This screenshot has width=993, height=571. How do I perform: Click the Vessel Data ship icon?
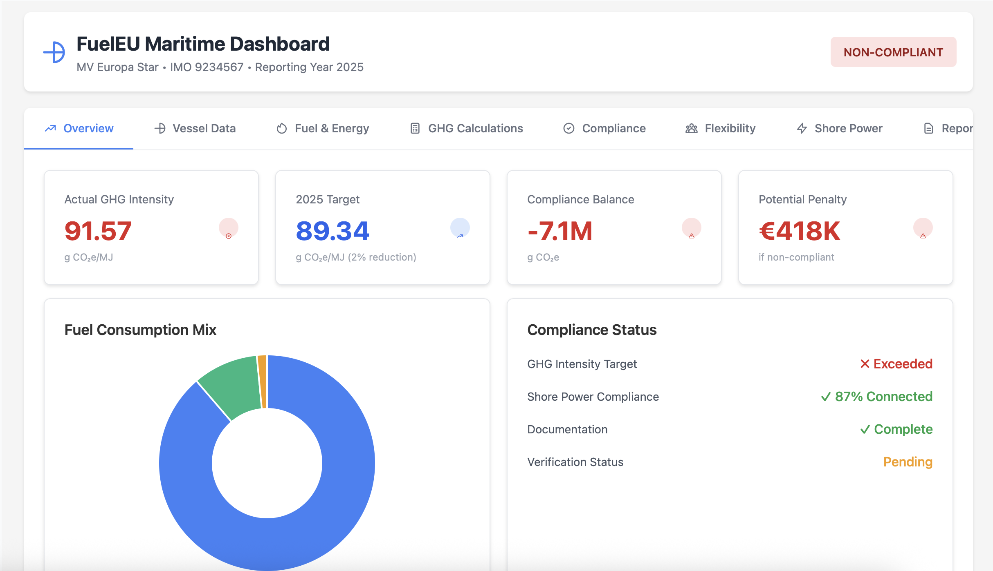(x=160, y=128)
